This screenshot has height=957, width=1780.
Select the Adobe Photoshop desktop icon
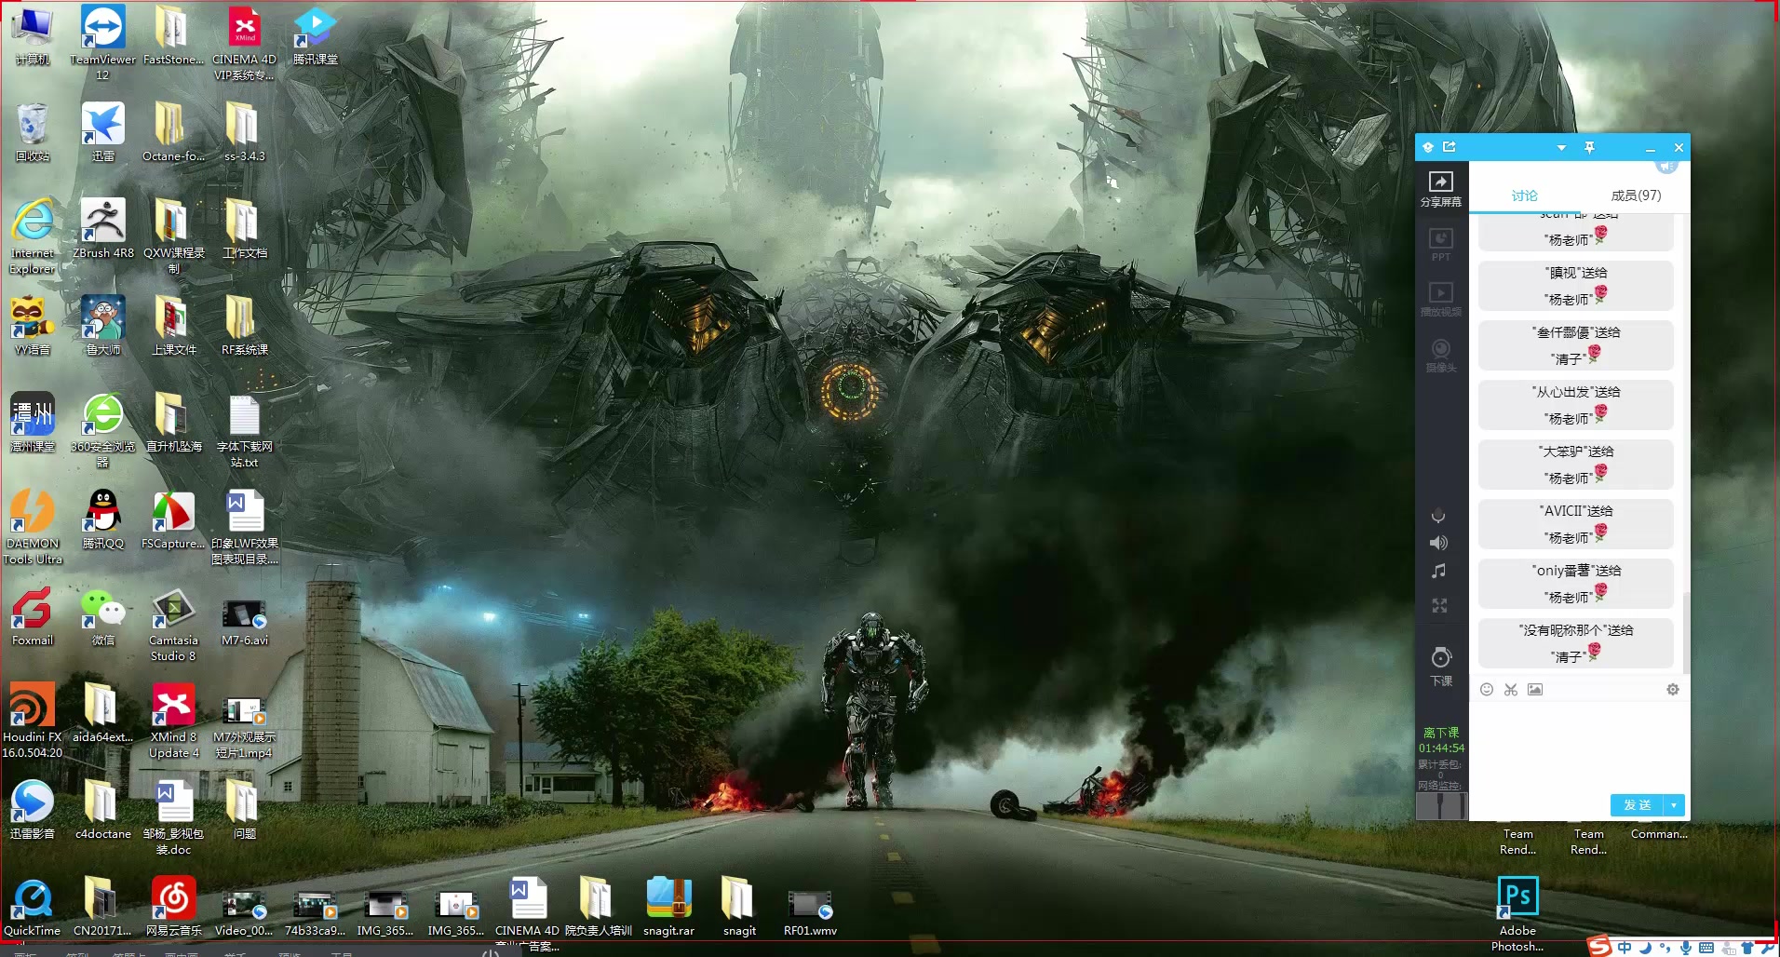(1517, 914)
